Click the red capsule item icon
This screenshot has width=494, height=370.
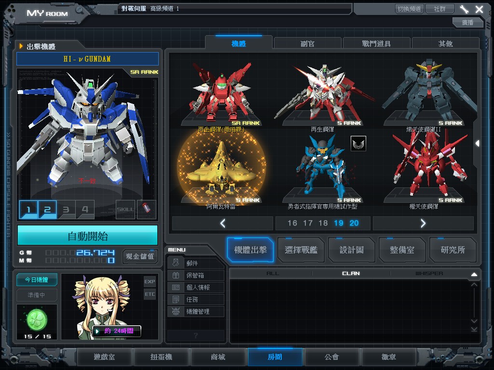[147, 209]
